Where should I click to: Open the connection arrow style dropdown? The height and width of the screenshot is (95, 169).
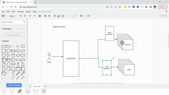click(69, 16)
